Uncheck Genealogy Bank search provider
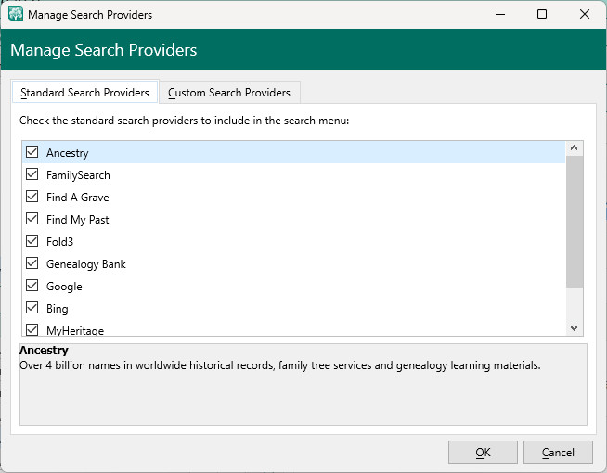607x473 pixels. 32,263
